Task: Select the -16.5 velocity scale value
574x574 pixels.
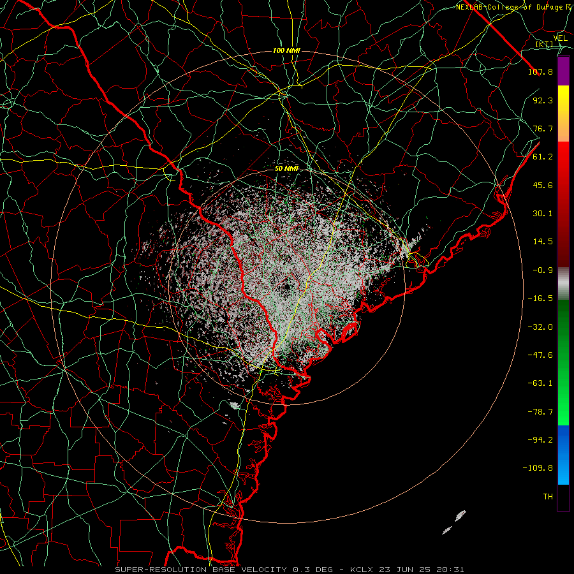Action: pyautogui.click(x=540, y=298)
